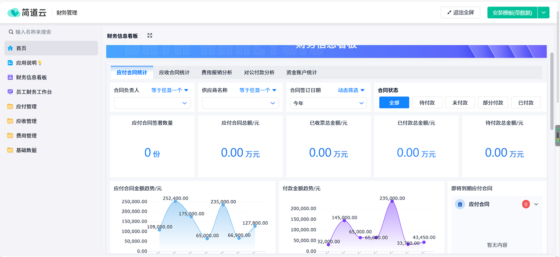This screenshot has width=560, height=257.
Task: Click 应付合同总额 card value
Action: [240, 153]
